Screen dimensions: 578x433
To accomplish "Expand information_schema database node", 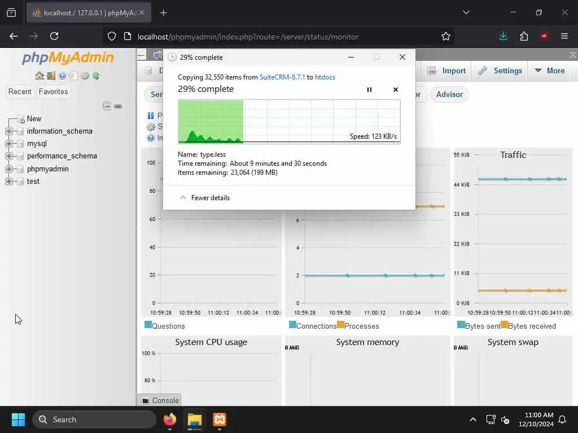I will click(9, 131).
